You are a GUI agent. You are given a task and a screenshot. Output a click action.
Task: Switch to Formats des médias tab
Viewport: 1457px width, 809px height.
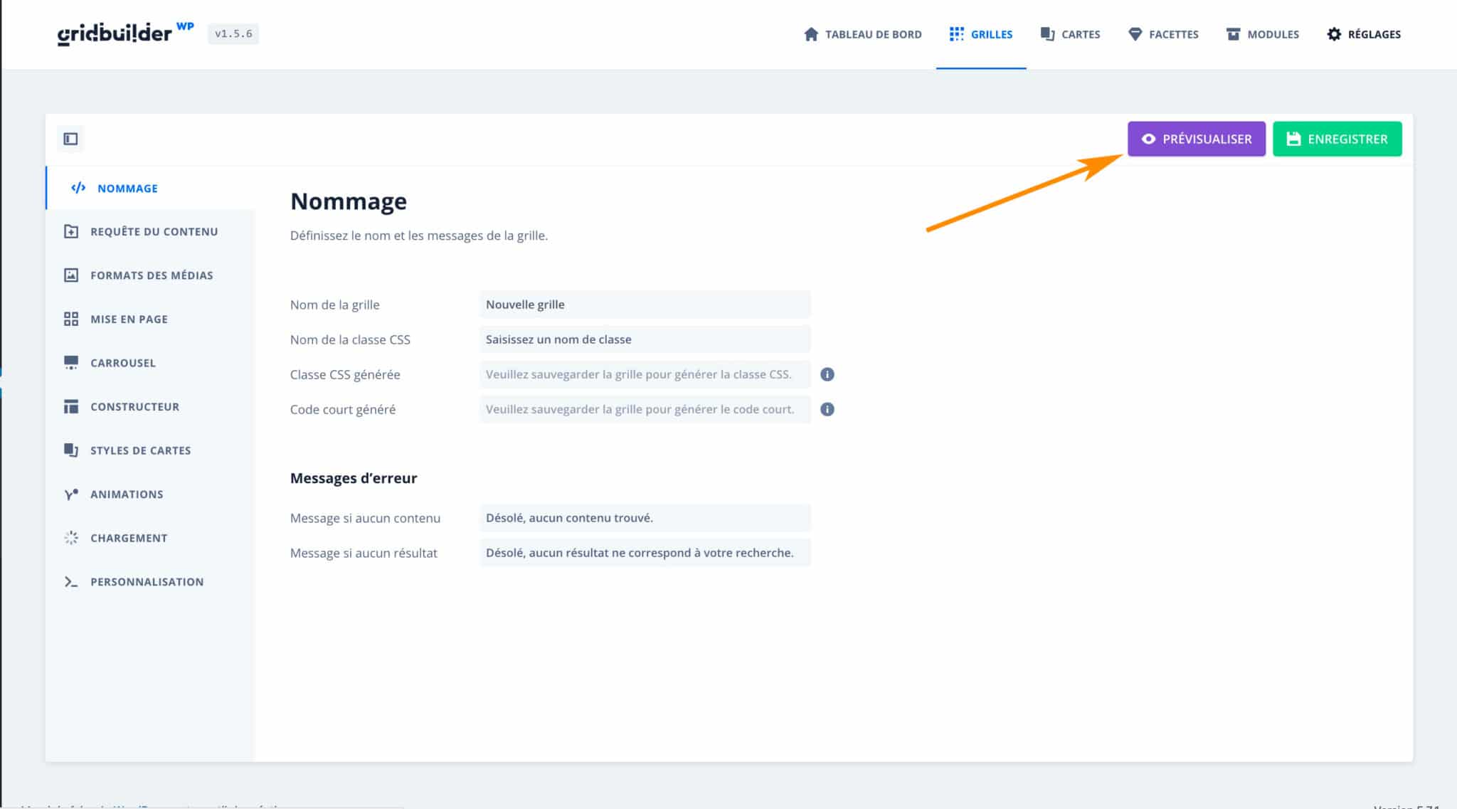151,275
